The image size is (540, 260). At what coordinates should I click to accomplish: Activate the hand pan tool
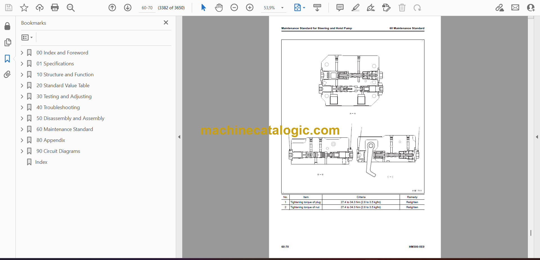(219, 8)
